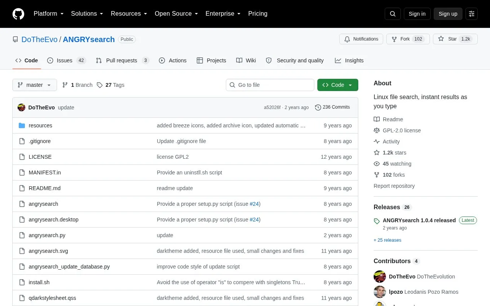Click the Activity pulse icon
This screenshot has width=490, height=306.
pyautogui.click(x=377, y=142)
